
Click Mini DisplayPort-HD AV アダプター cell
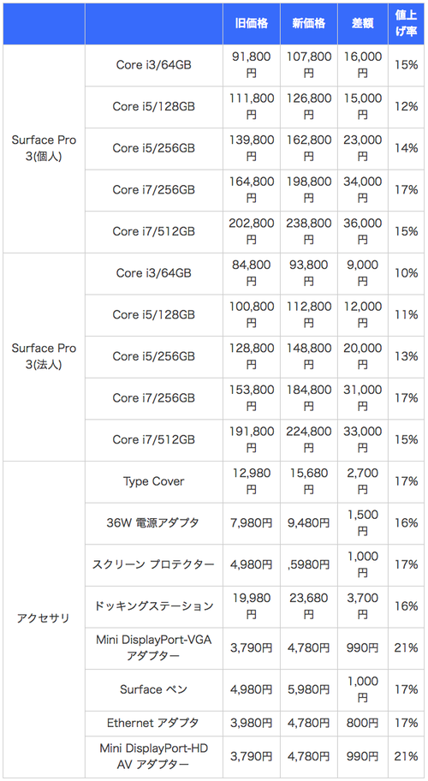[154, 757]
